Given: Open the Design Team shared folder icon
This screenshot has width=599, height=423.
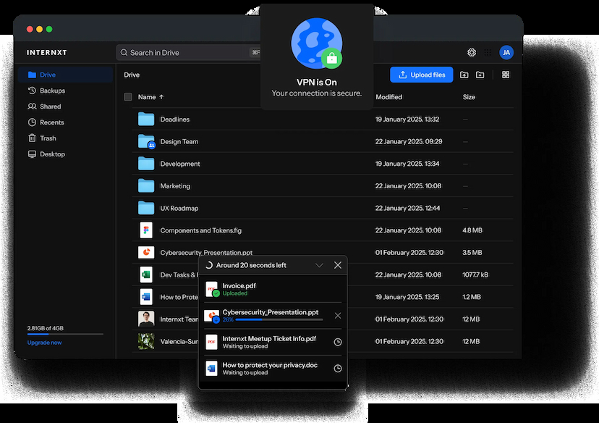Looking at the screenshot, I should (147, 142).
